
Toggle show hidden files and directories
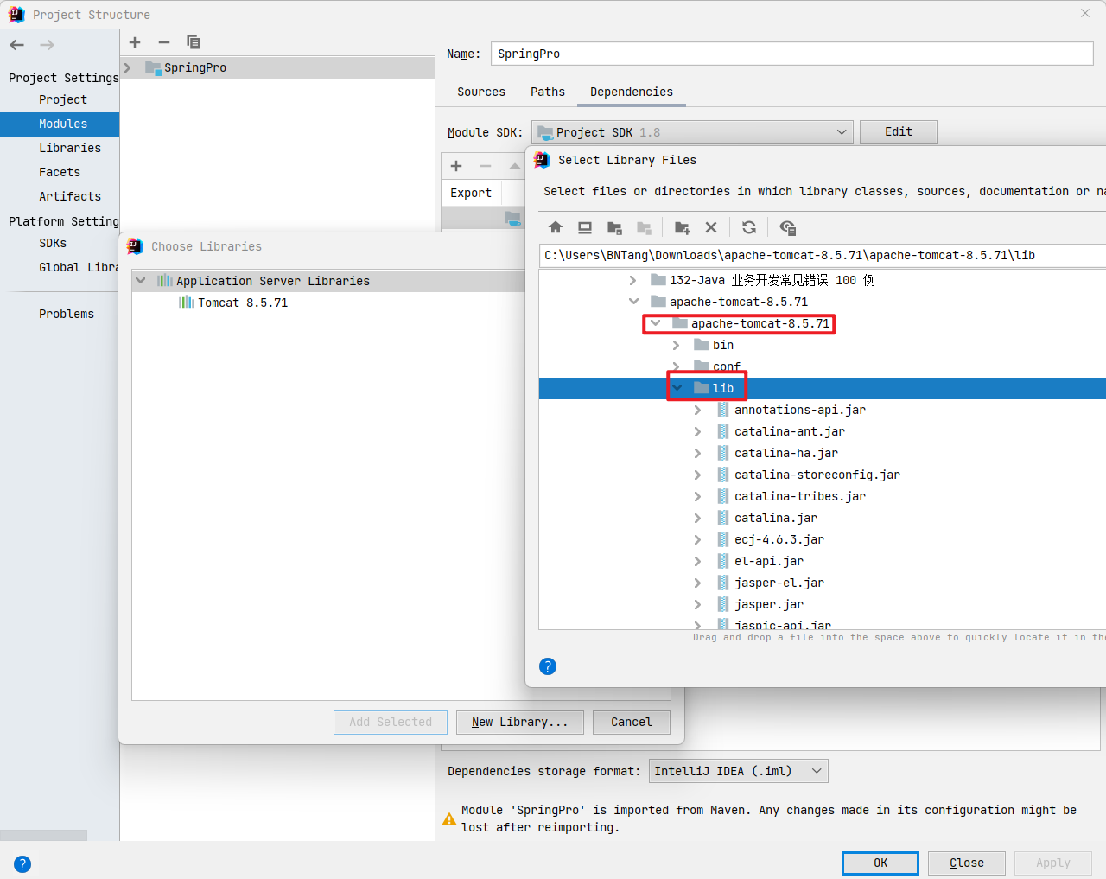tap(787, 227)
